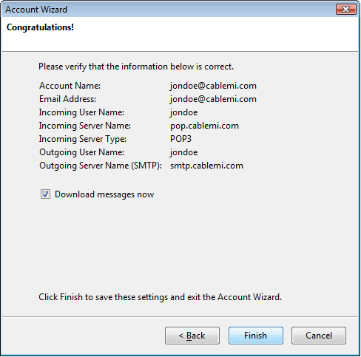Click the 'Outgoing Server Name (SMTP):' label
Image resolution: width=361 pixels, height=357 pixels.
pyautogui.click(x=101, y=166)
